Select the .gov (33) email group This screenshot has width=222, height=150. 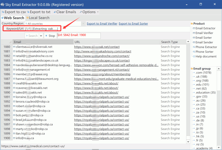tap(201, 96)
